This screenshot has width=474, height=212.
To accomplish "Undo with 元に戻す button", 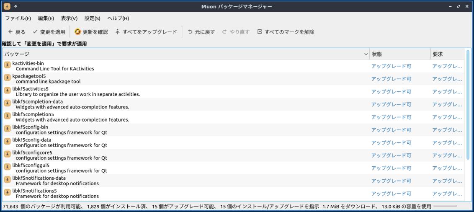I will click(x=201, y=32).
